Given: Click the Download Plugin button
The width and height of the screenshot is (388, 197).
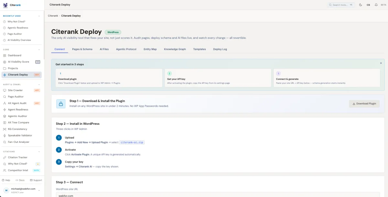Looking at the screenshot, I should click(x=364, y=104).
